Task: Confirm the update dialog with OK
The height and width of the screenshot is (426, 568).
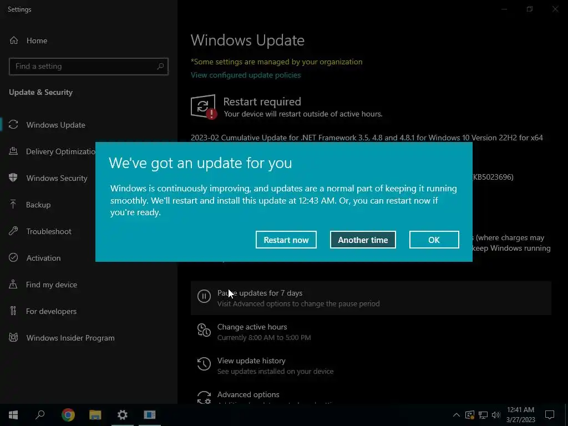Action: (x=434, y=240)
